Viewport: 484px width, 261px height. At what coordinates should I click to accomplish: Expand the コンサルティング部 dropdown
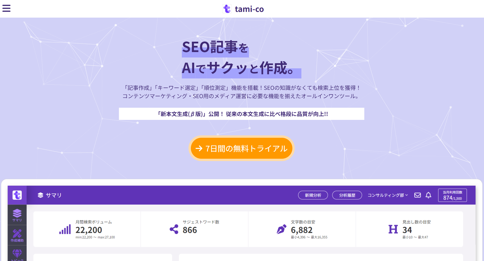pos(388,195)
